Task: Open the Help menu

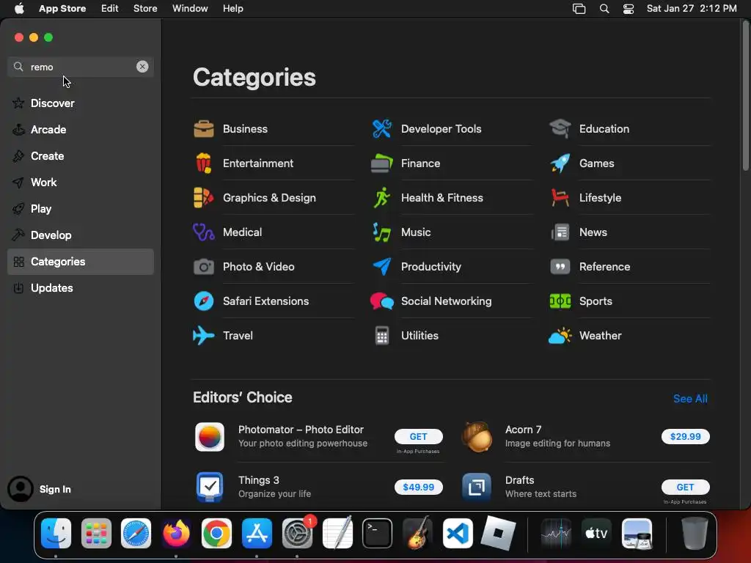Action: click(232, 8)
